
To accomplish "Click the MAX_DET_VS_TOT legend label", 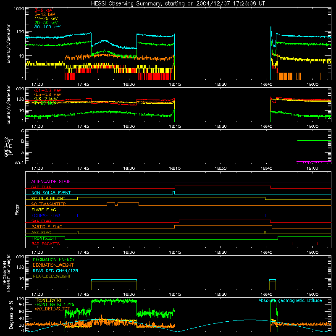I will point(52,309).
